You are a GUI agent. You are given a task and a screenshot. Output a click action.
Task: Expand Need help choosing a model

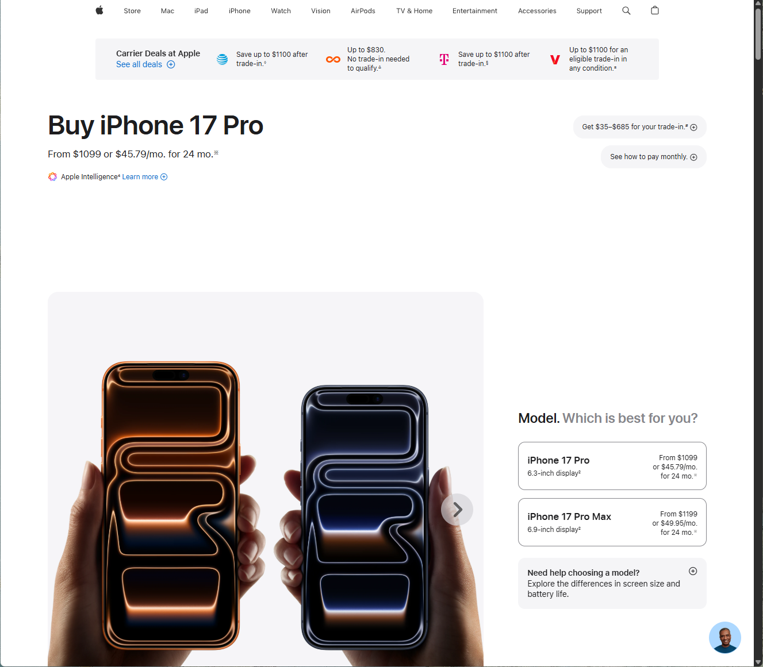pos(612,583)
